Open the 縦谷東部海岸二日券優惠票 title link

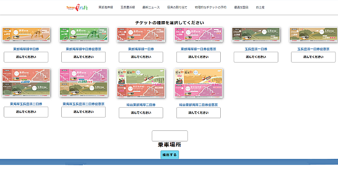[x=199, y=105]
